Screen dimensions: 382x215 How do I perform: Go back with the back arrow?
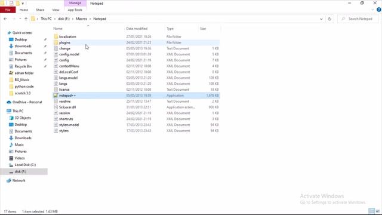click(x=5, y=19)
